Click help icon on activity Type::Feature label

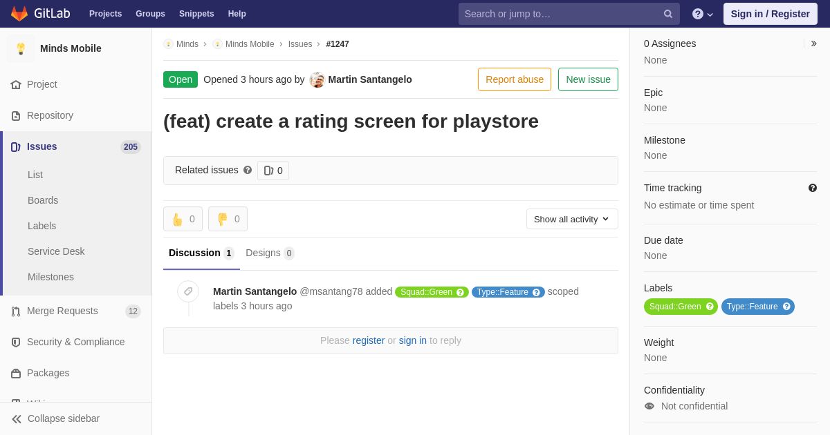pos(536,292)
